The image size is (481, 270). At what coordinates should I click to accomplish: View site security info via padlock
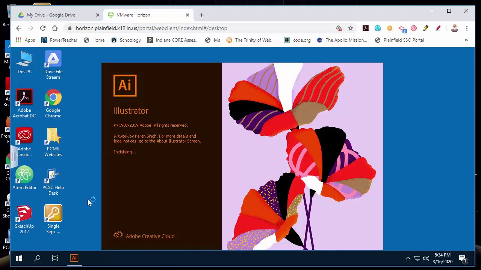pos(70,28)
